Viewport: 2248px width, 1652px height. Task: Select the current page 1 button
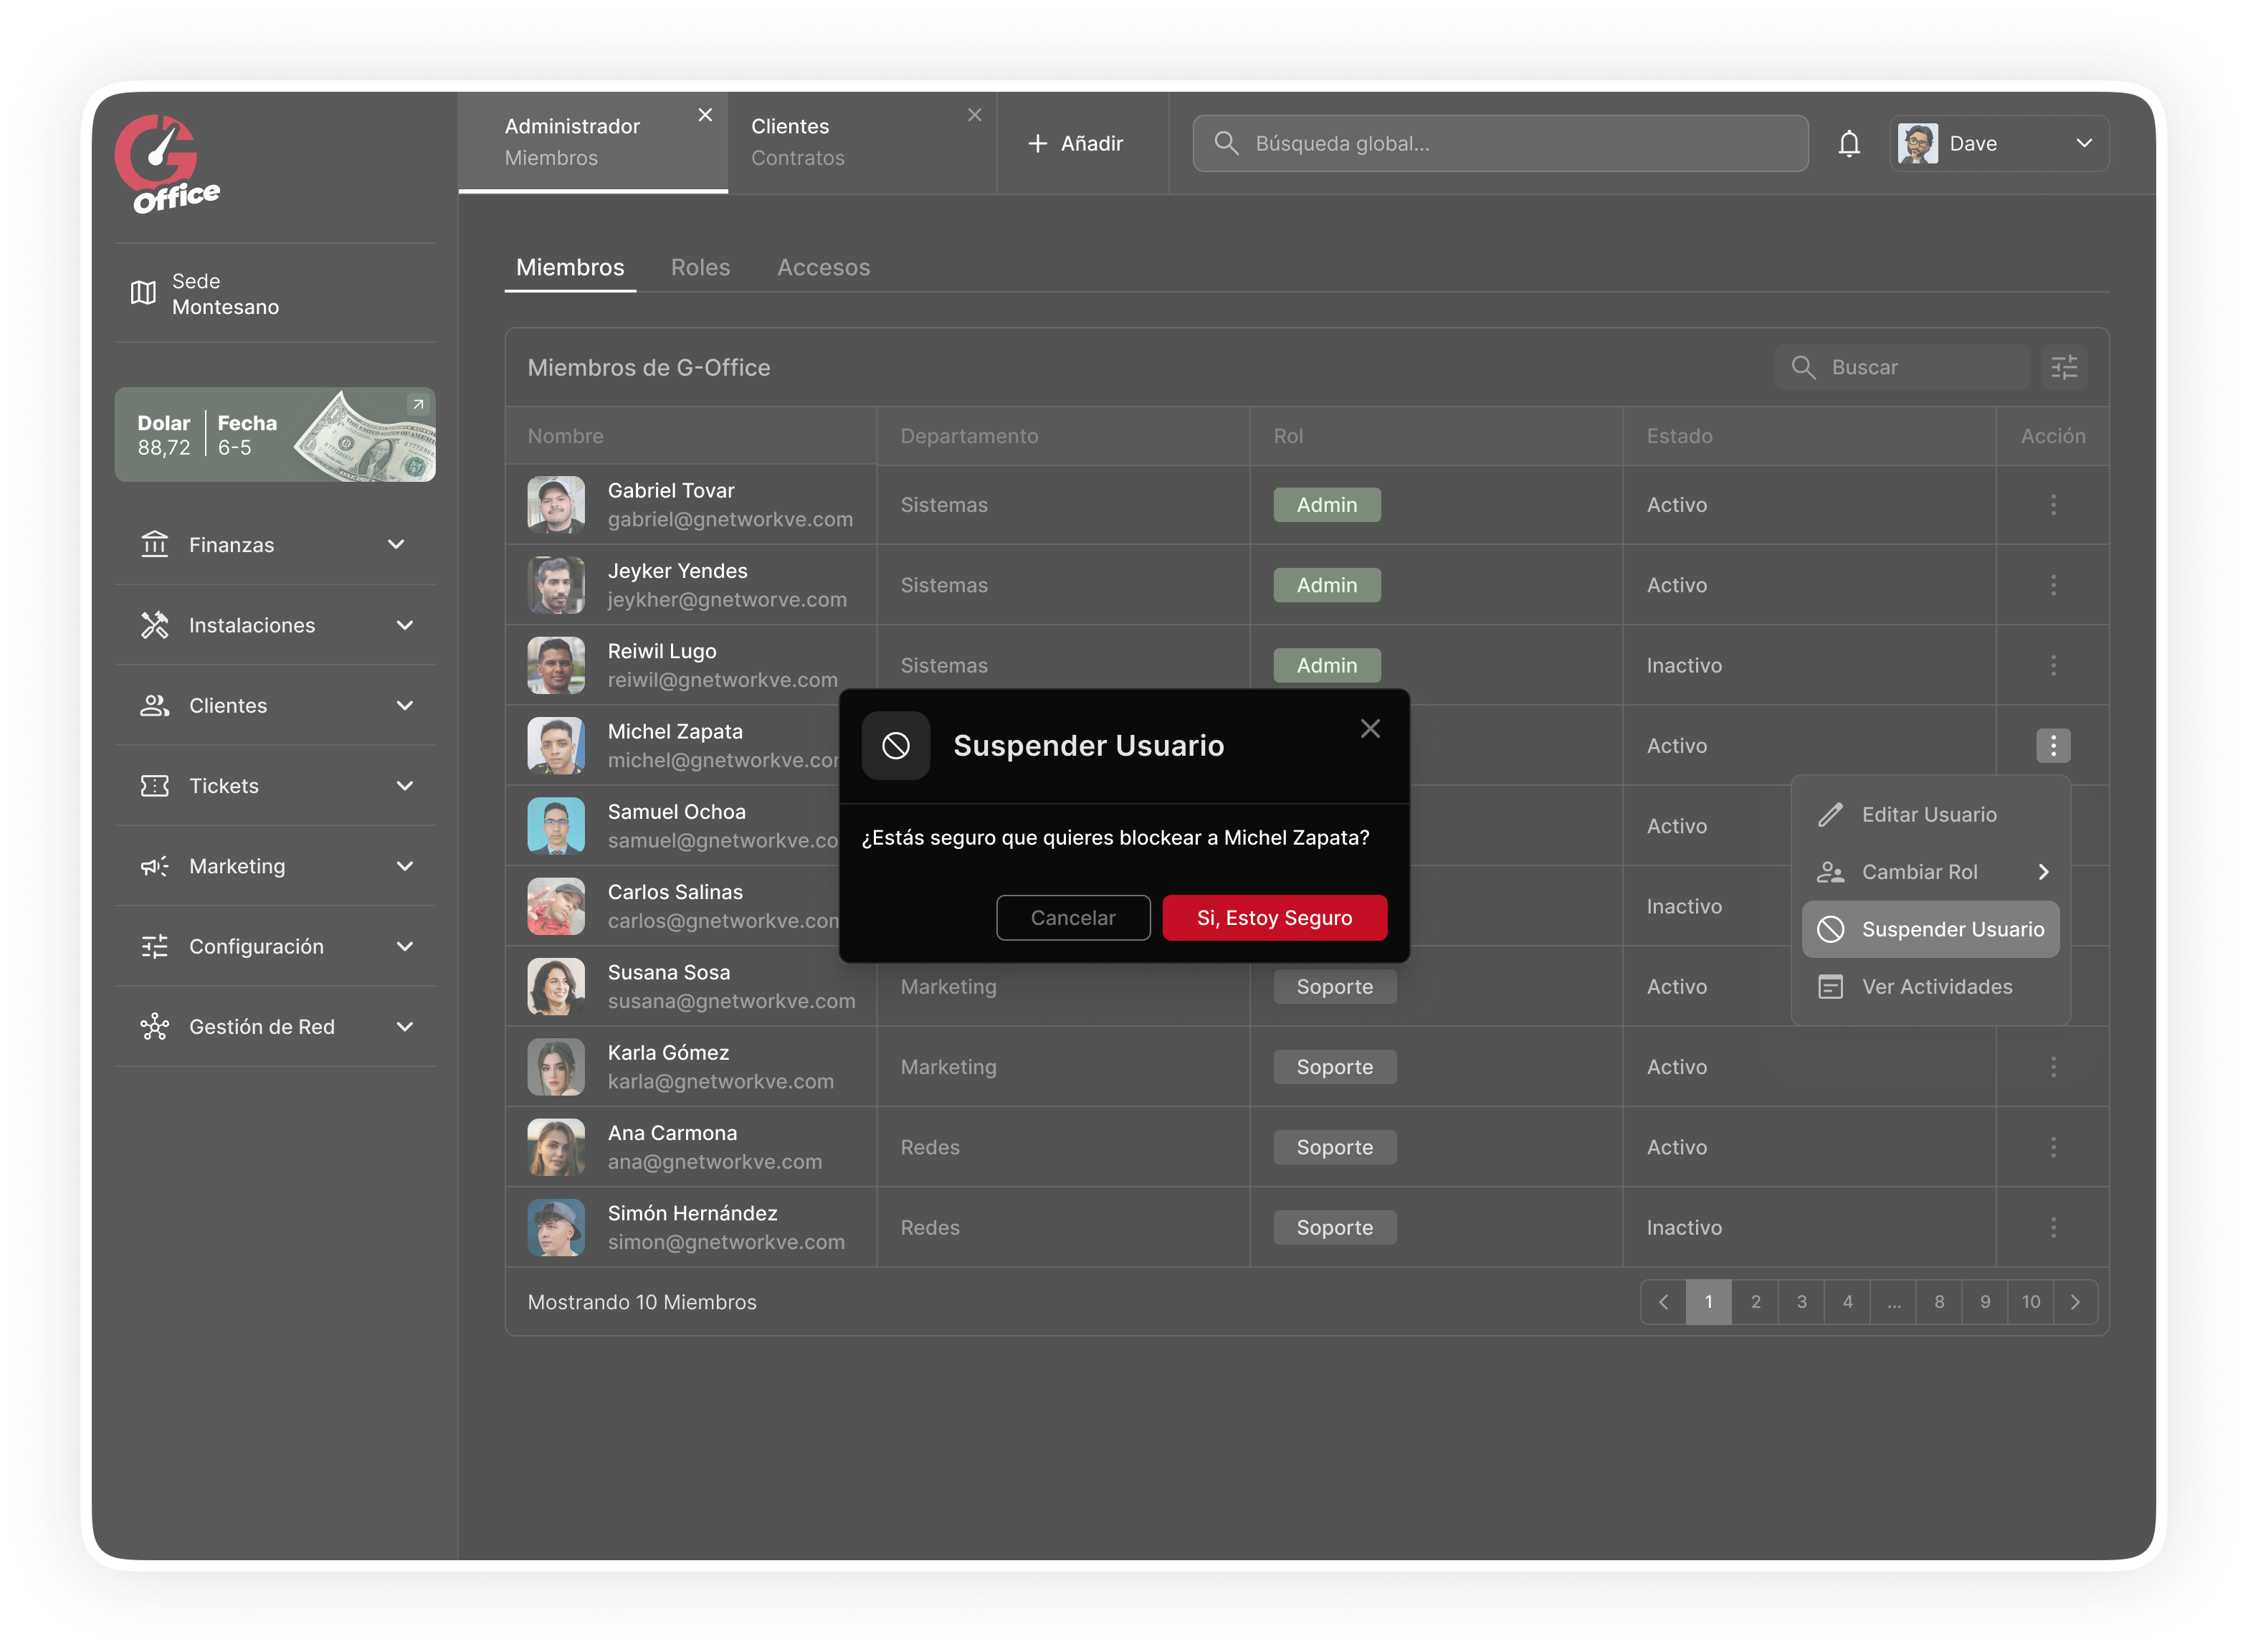1708,1302
